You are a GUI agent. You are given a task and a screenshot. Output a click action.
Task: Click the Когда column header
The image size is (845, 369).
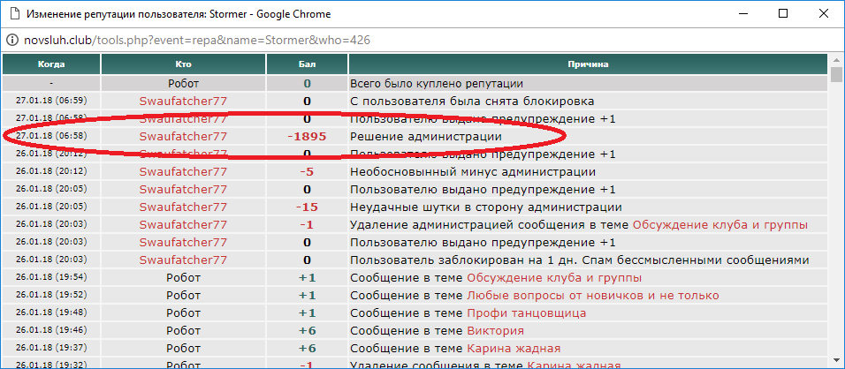[x=50, y=64]
